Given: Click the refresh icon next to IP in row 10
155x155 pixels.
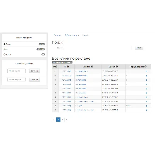Looking at the screenshot, I should pyautogui.click(x=71, y=76).
